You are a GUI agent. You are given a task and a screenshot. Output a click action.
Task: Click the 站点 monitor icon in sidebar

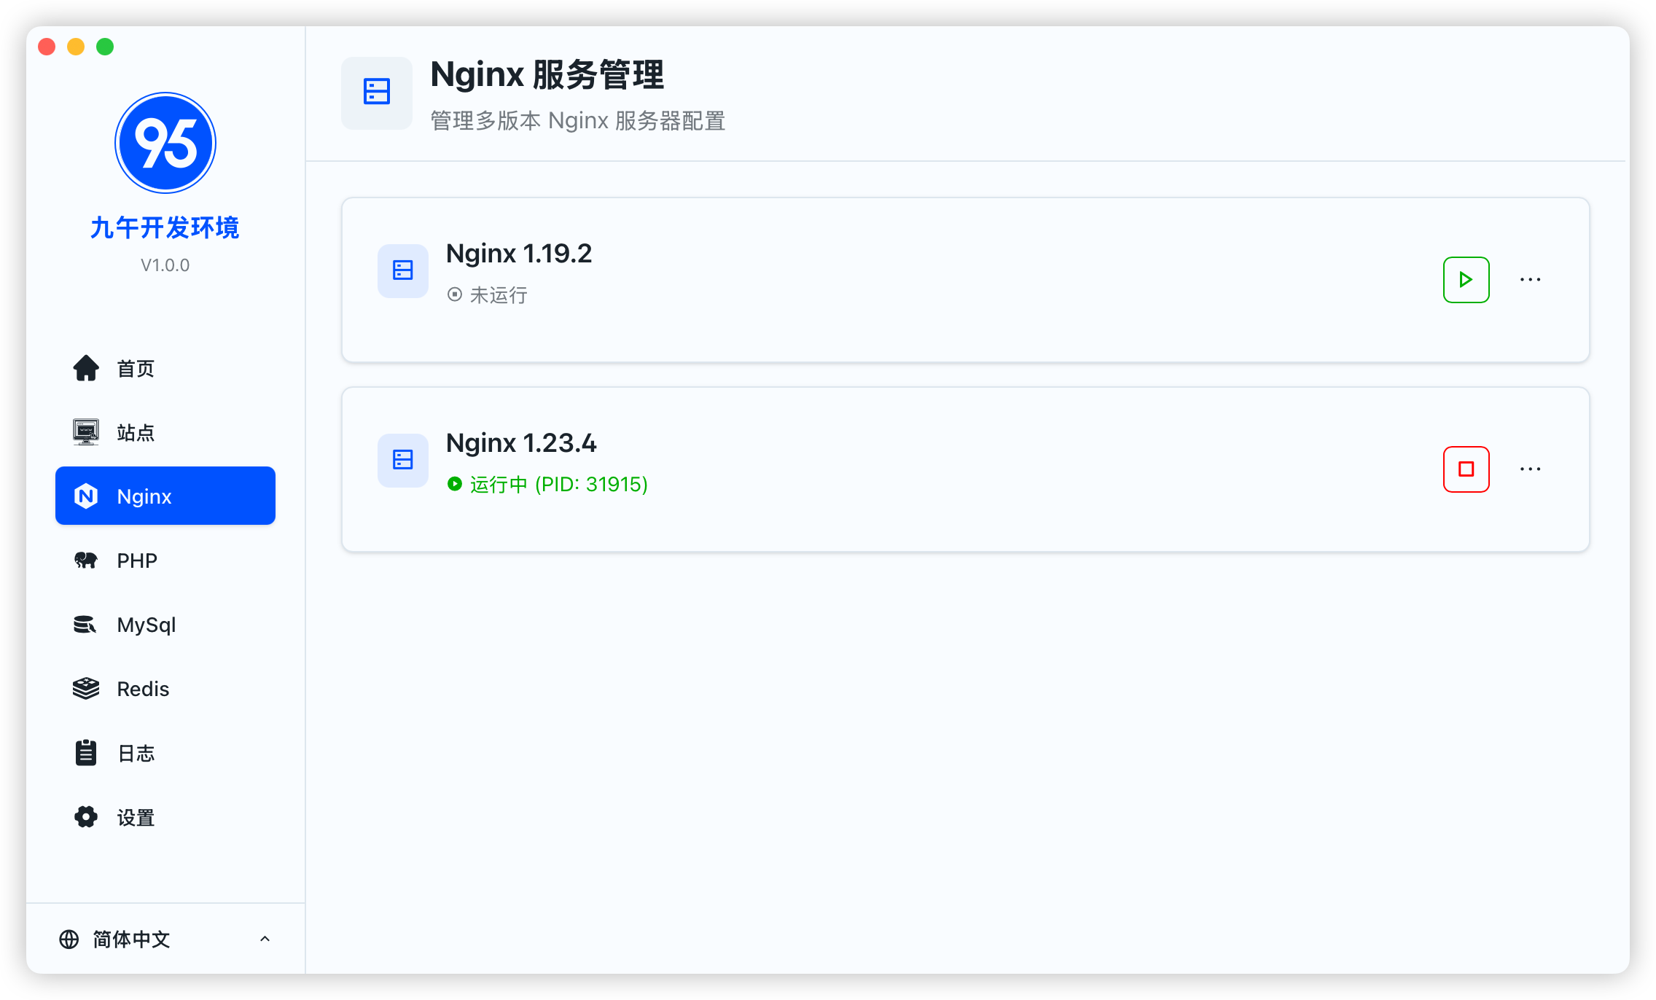(x=85, y=431)
